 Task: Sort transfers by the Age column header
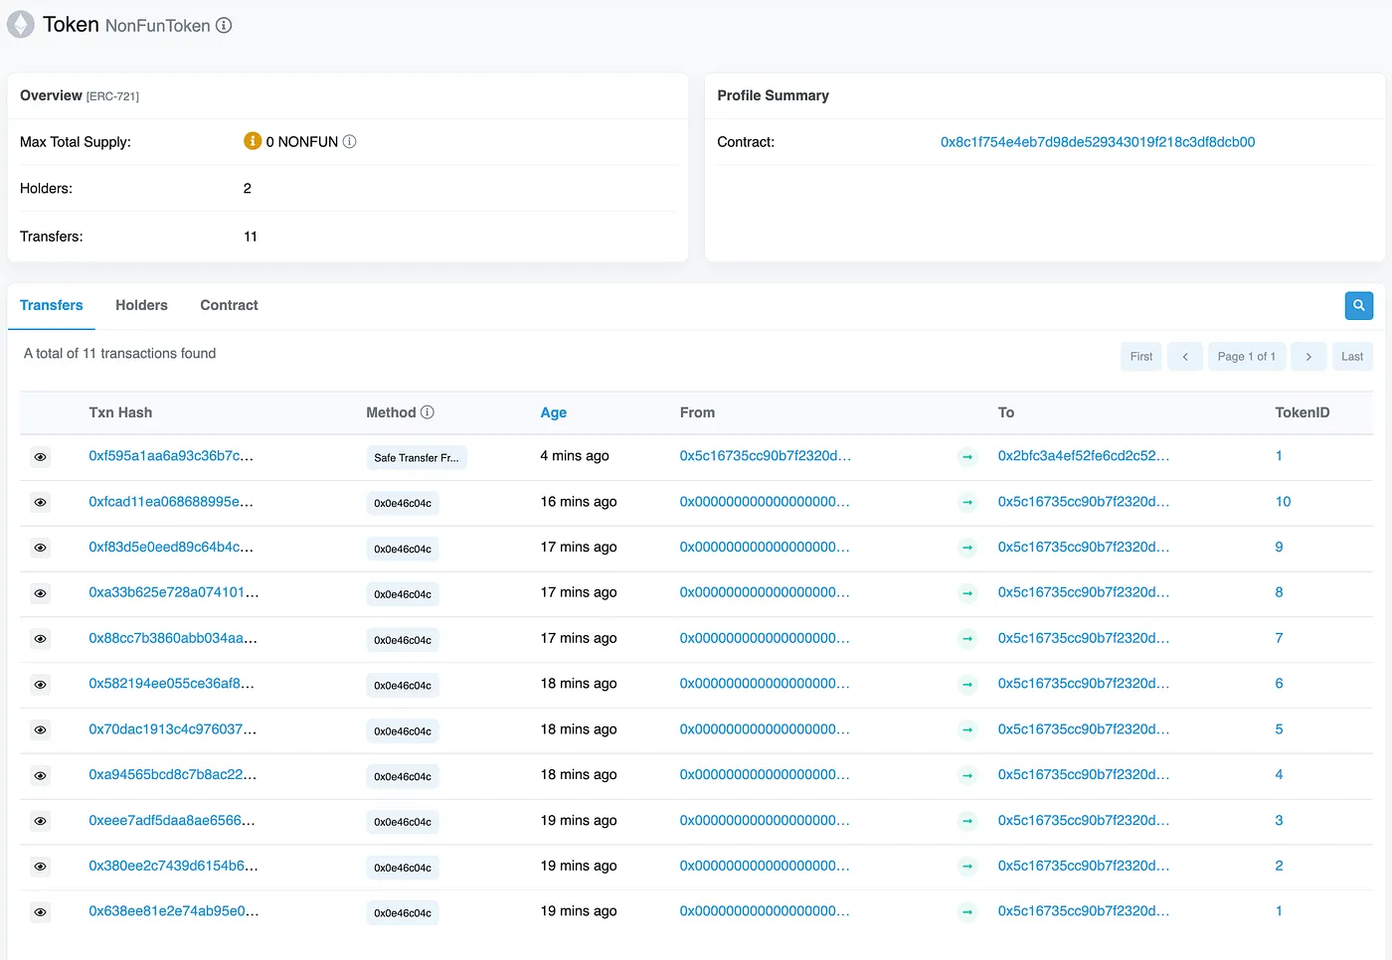tap(554, 412)
